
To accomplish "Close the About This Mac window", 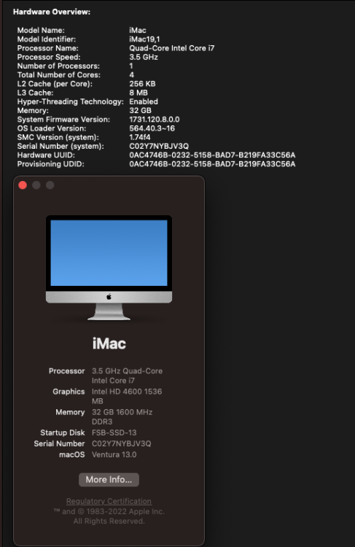I will (23, 185).
